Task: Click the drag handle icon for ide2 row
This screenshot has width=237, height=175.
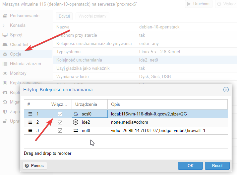Action: coord(30,122)
